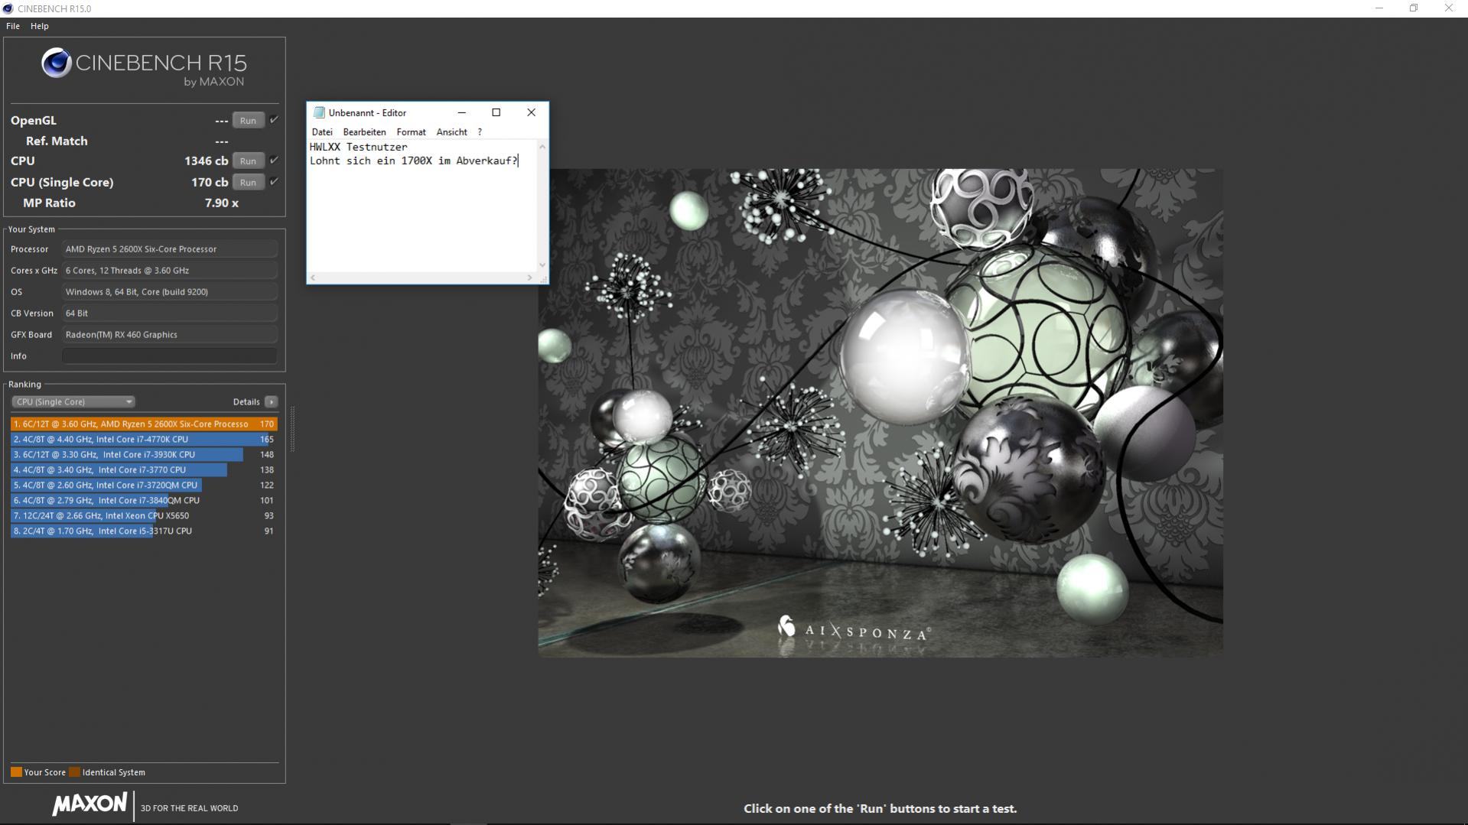Click the Your Score orange swatch
The image size is (1468, 825).
pyautogui.click(x=16, y=772)
